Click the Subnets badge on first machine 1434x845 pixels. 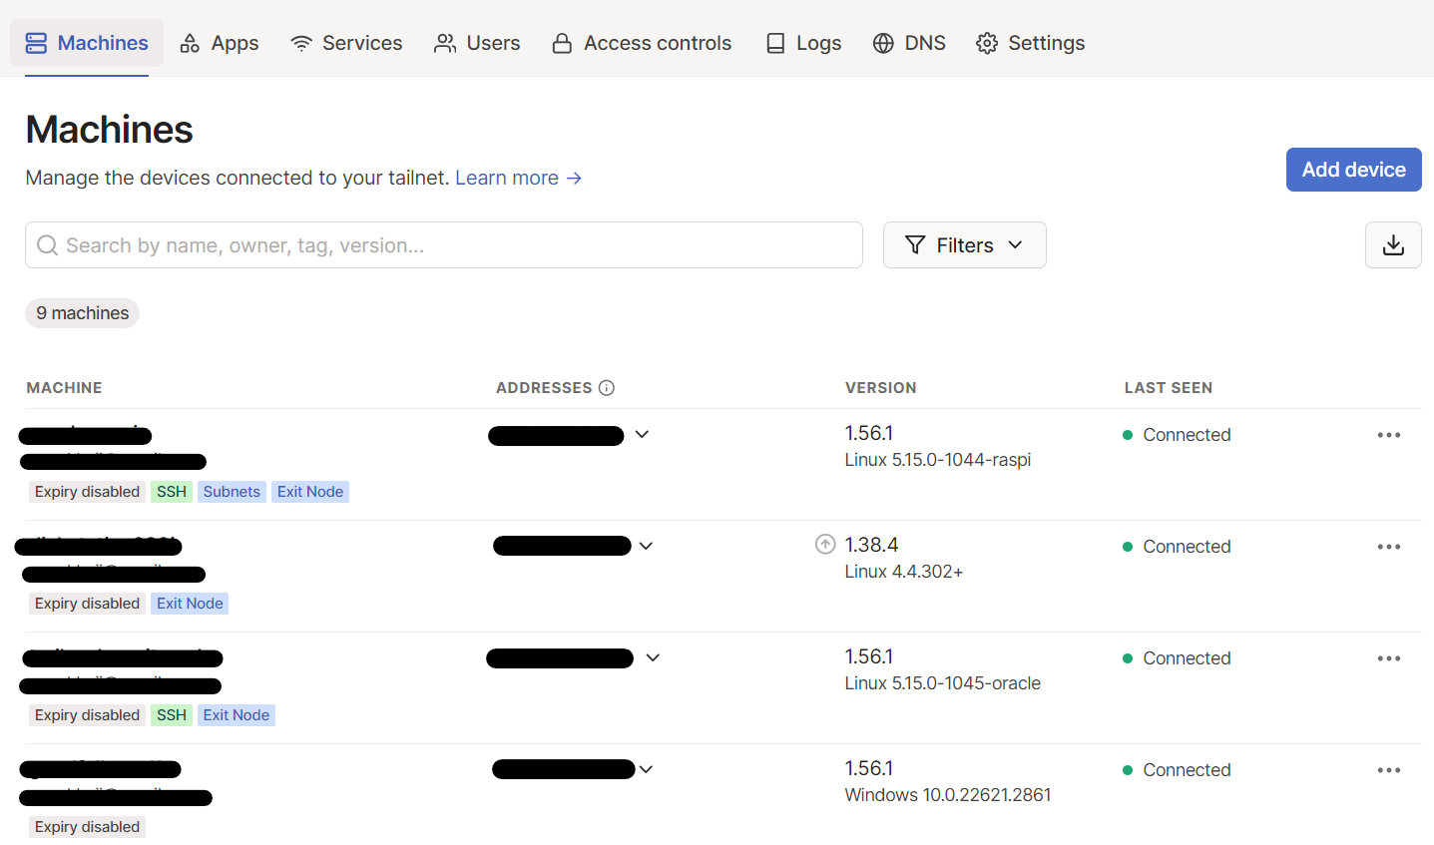point(232,492)
